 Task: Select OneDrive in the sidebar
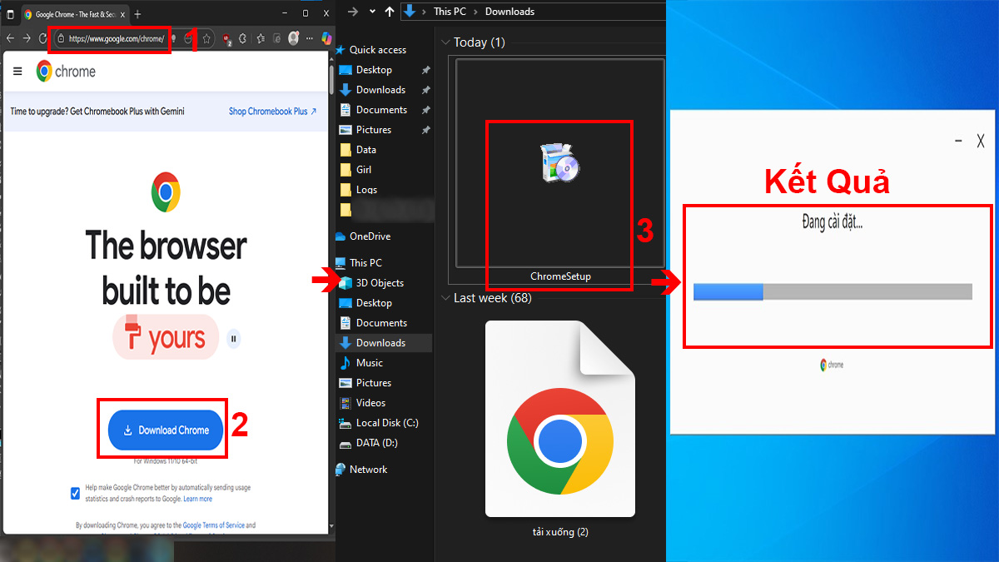point(362,236)
